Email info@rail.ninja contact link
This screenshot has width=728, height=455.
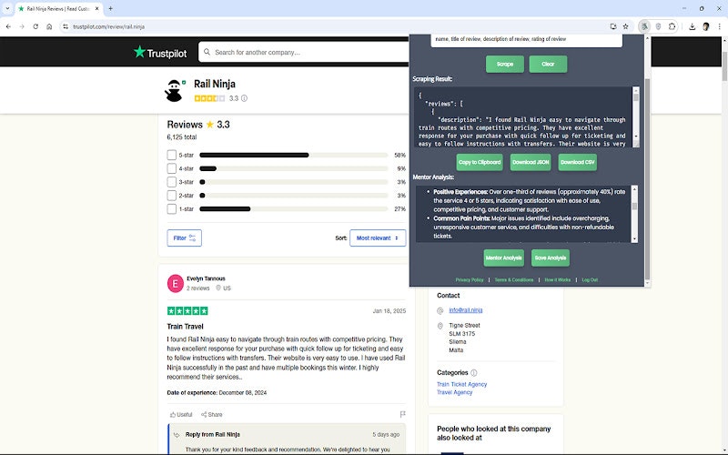click(466, 310)
